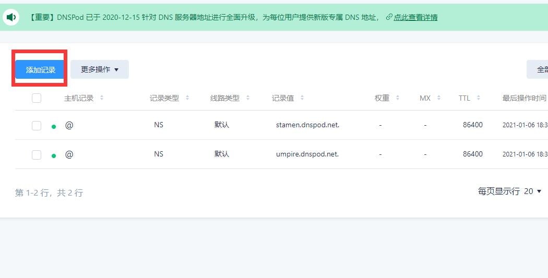The width and height of the screenshot is (548, 278).
Task: Click last-operation time in umpire row
Action: click(525, 154)
